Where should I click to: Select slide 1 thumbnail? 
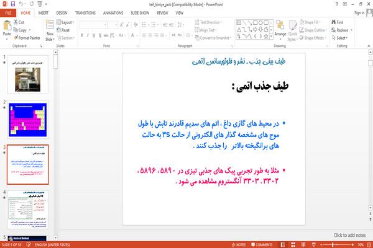[27, 74]
